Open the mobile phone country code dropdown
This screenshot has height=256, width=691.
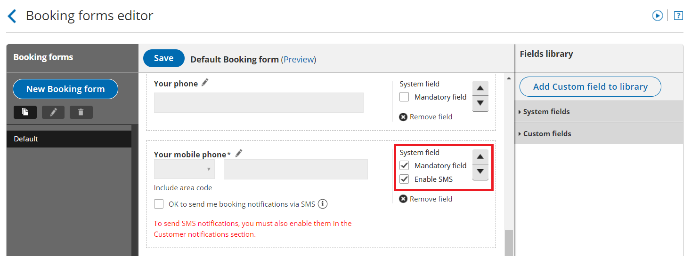coord(184,169)
